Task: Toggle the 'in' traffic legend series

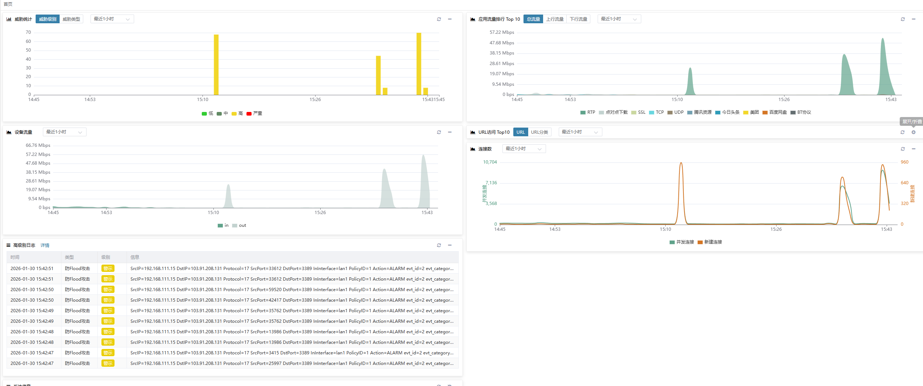Action: [223, 225]
